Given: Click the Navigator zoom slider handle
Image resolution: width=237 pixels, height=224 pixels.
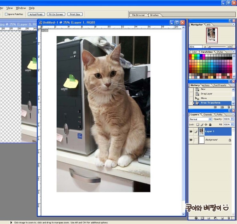Looking at the screenshot, I should [x=209, y=47].
